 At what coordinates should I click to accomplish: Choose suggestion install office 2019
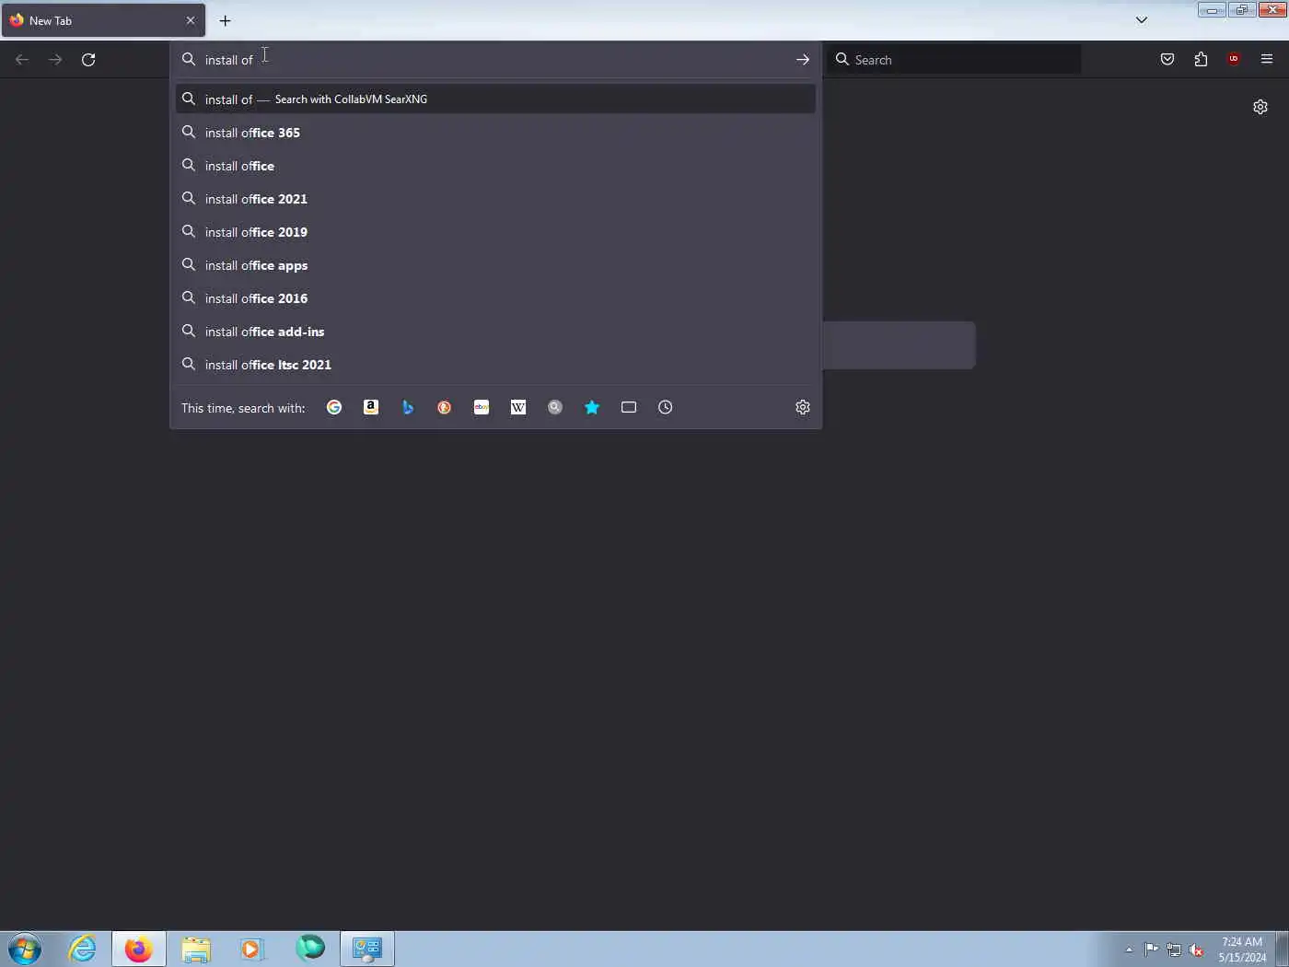pyautogui.click(x=495, y=232)
